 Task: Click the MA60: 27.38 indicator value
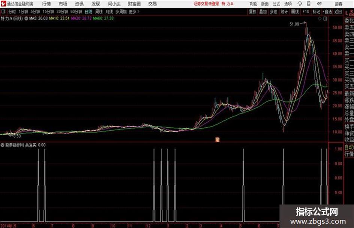[103, 18]
